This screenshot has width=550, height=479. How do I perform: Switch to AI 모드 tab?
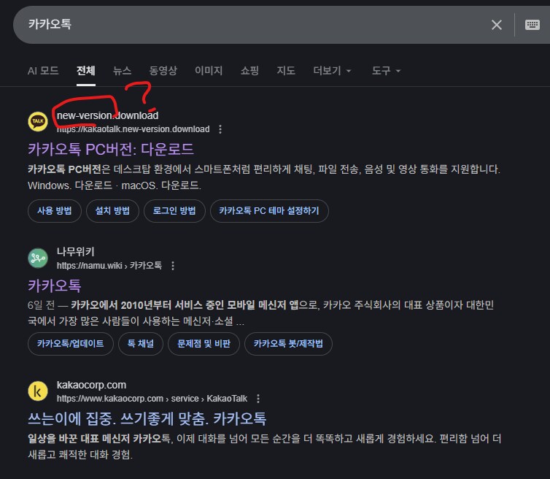point(43,71)
